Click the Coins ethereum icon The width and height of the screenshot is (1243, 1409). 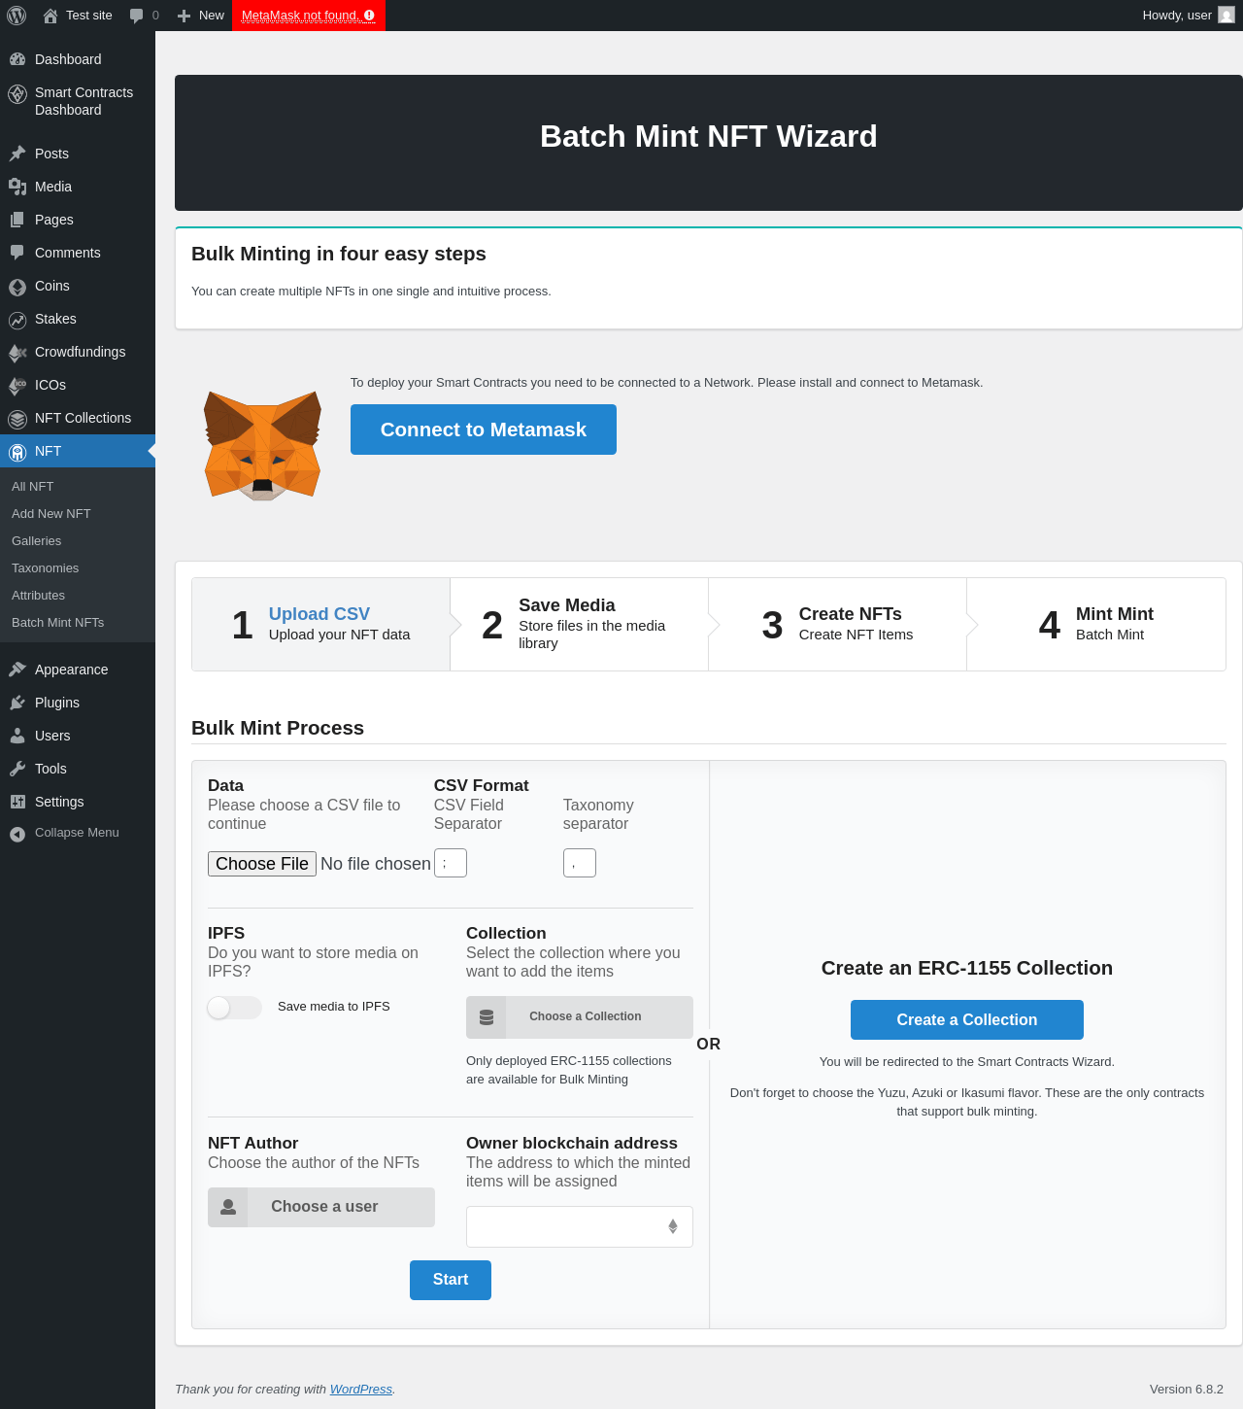pyautogui.click(x=17, y=287)
